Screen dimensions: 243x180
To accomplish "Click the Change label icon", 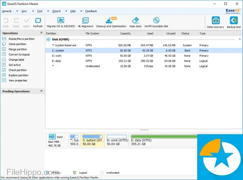I will (x=4, y=60).
